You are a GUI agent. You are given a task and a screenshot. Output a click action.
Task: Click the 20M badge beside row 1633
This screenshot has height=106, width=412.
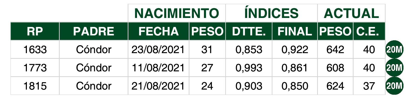(x=394, y=49)
